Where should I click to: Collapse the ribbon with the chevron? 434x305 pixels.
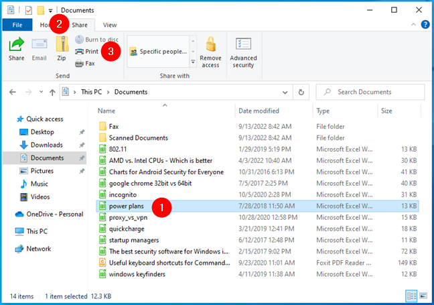pos(413,25)
